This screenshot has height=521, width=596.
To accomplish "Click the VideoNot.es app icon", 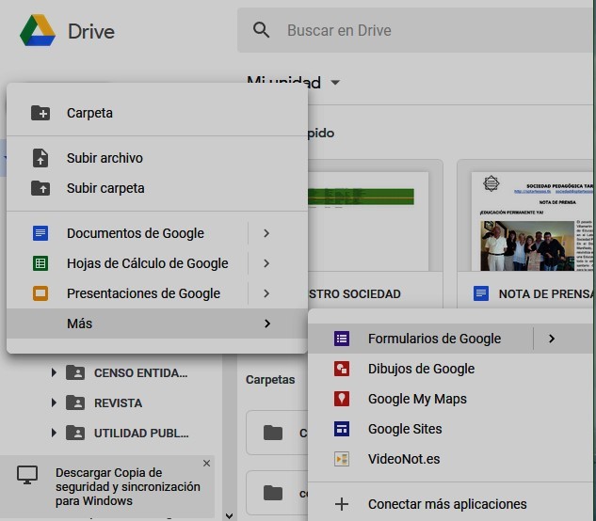I will coord(342,459).
